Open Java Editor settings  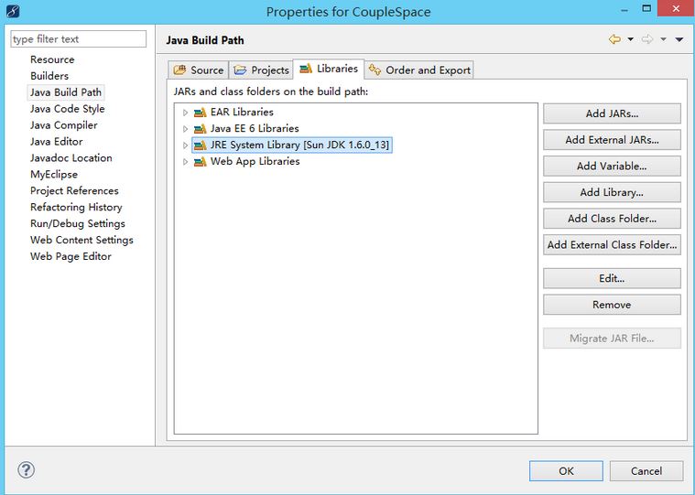(x=56, y=142)
